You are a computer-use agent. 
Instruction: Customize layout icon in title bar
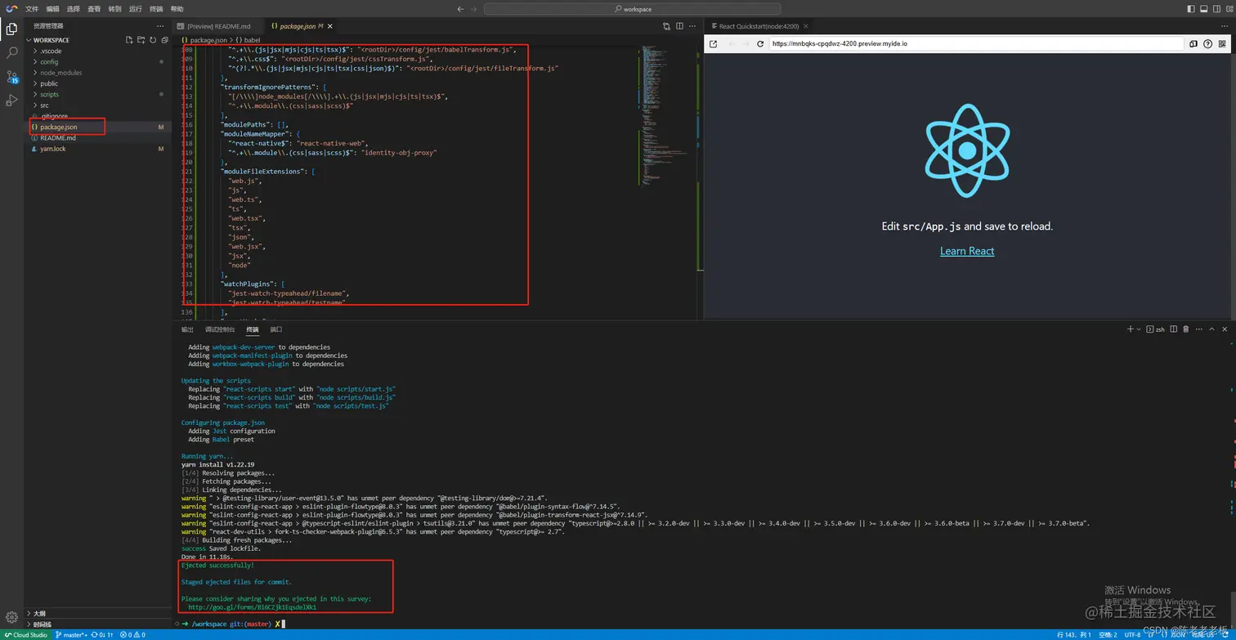click(x=1228, y=9)
